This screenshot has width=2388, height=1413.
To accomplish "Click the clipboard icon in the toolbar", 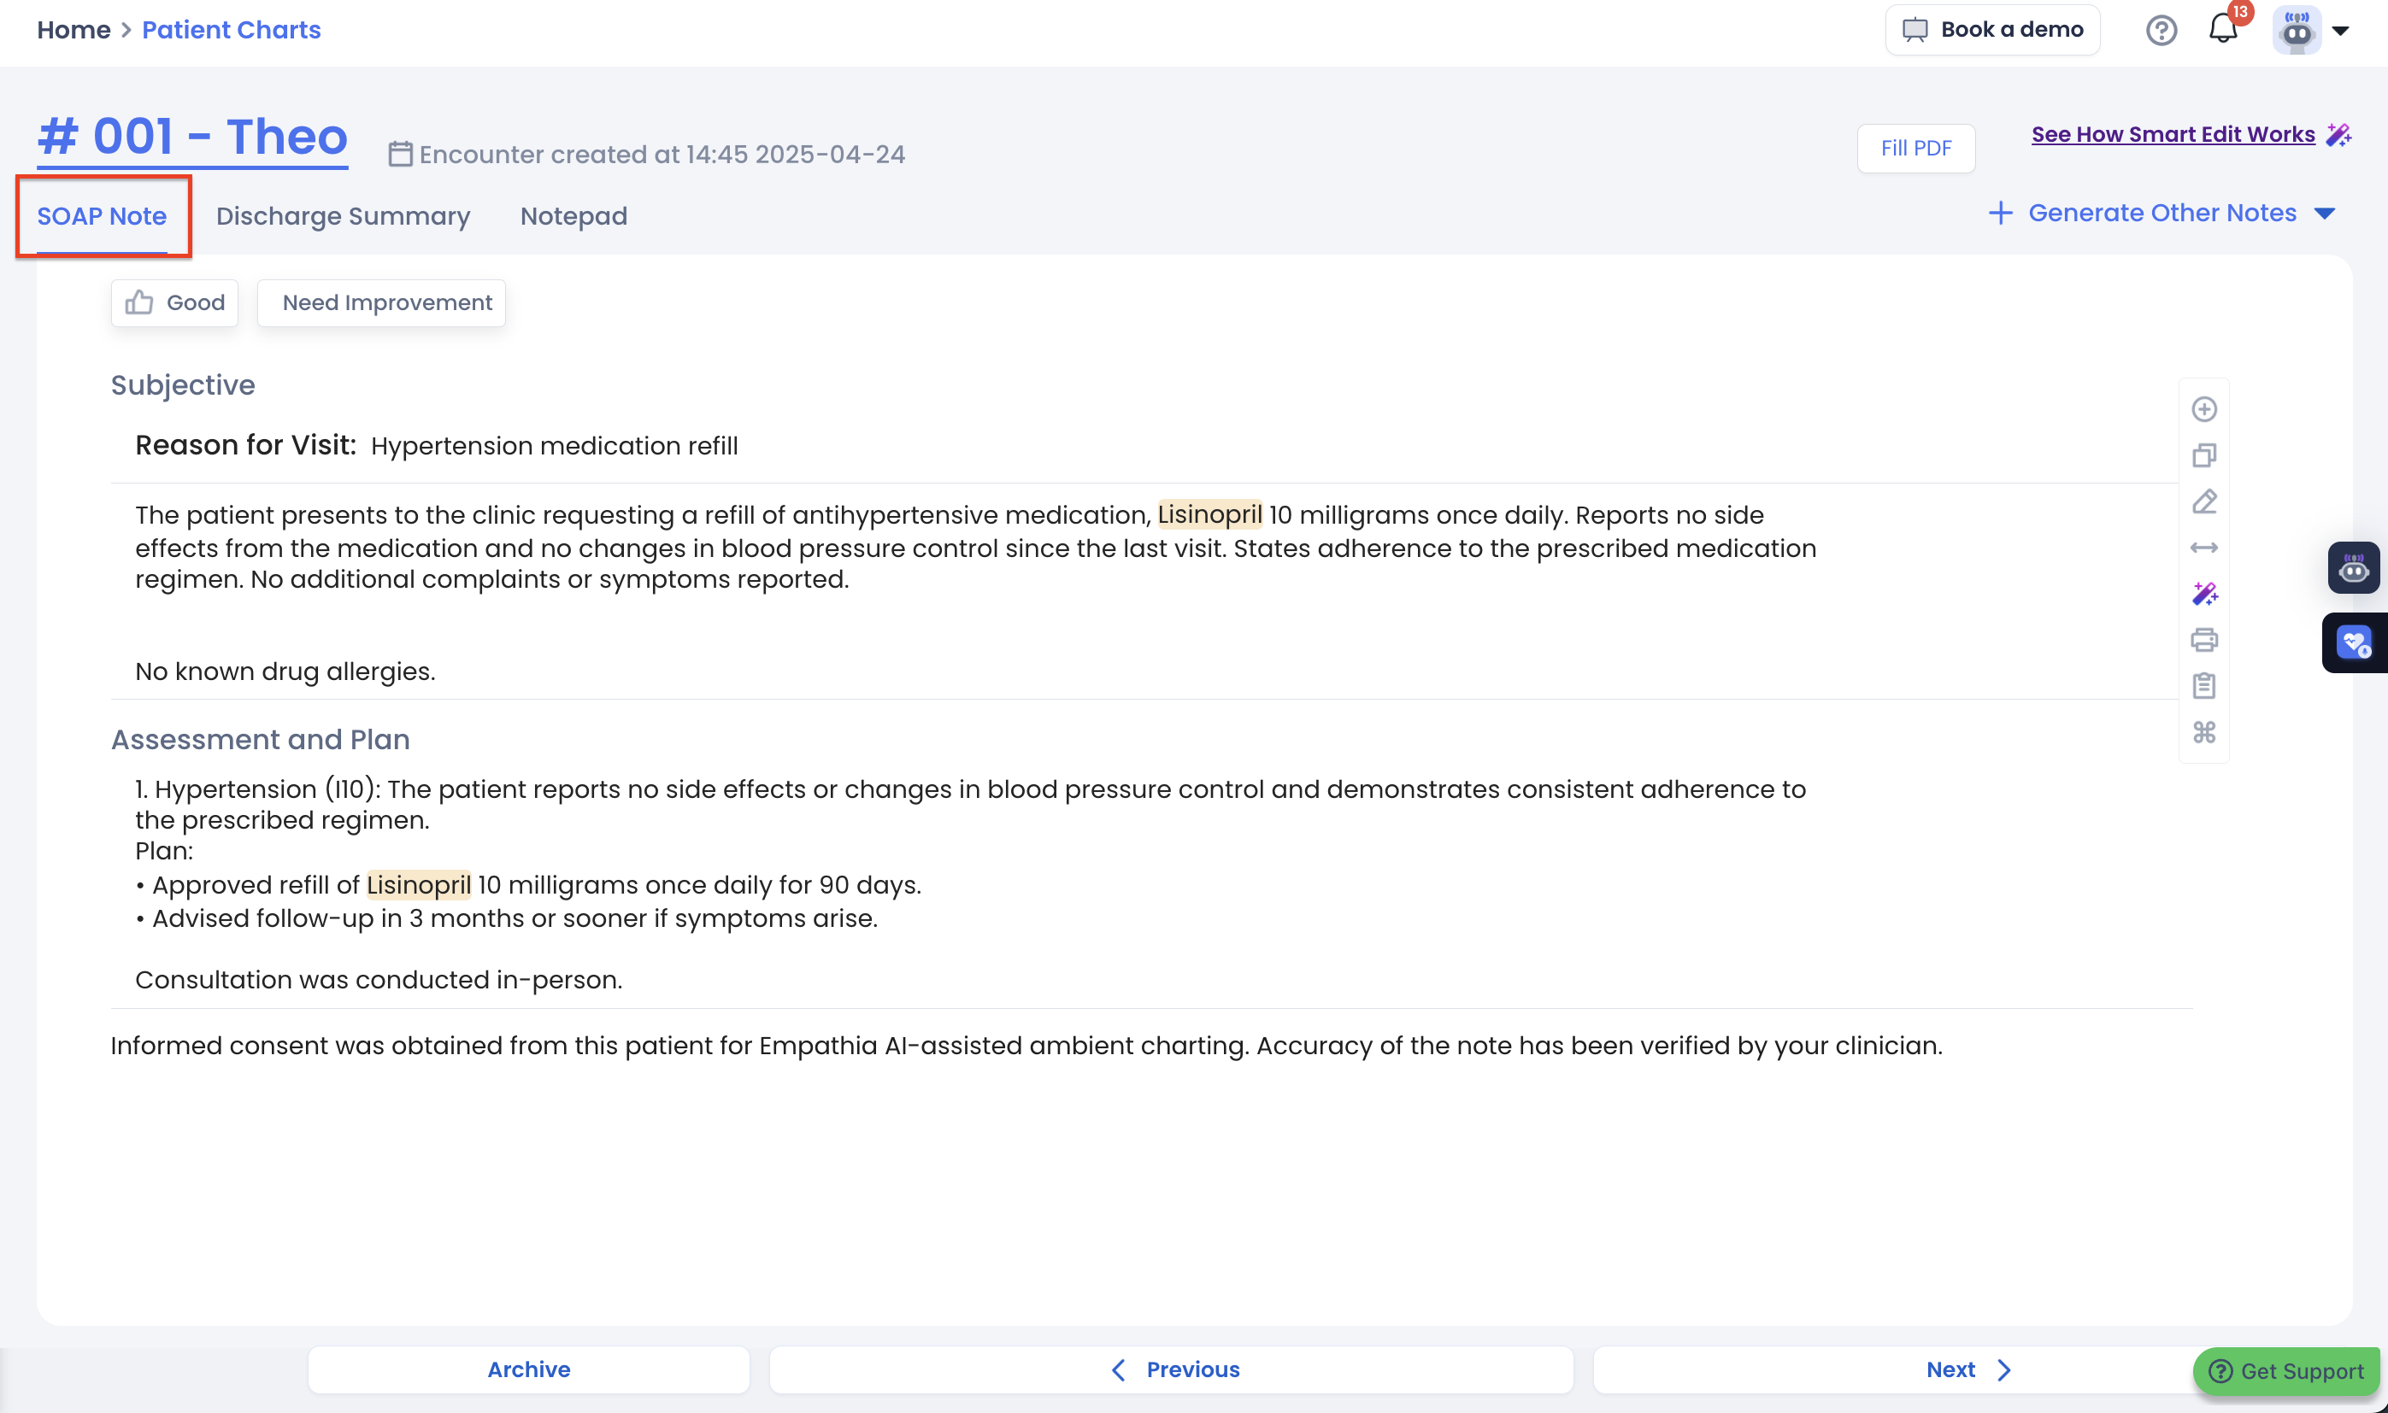I will [x=2203, y=685].
